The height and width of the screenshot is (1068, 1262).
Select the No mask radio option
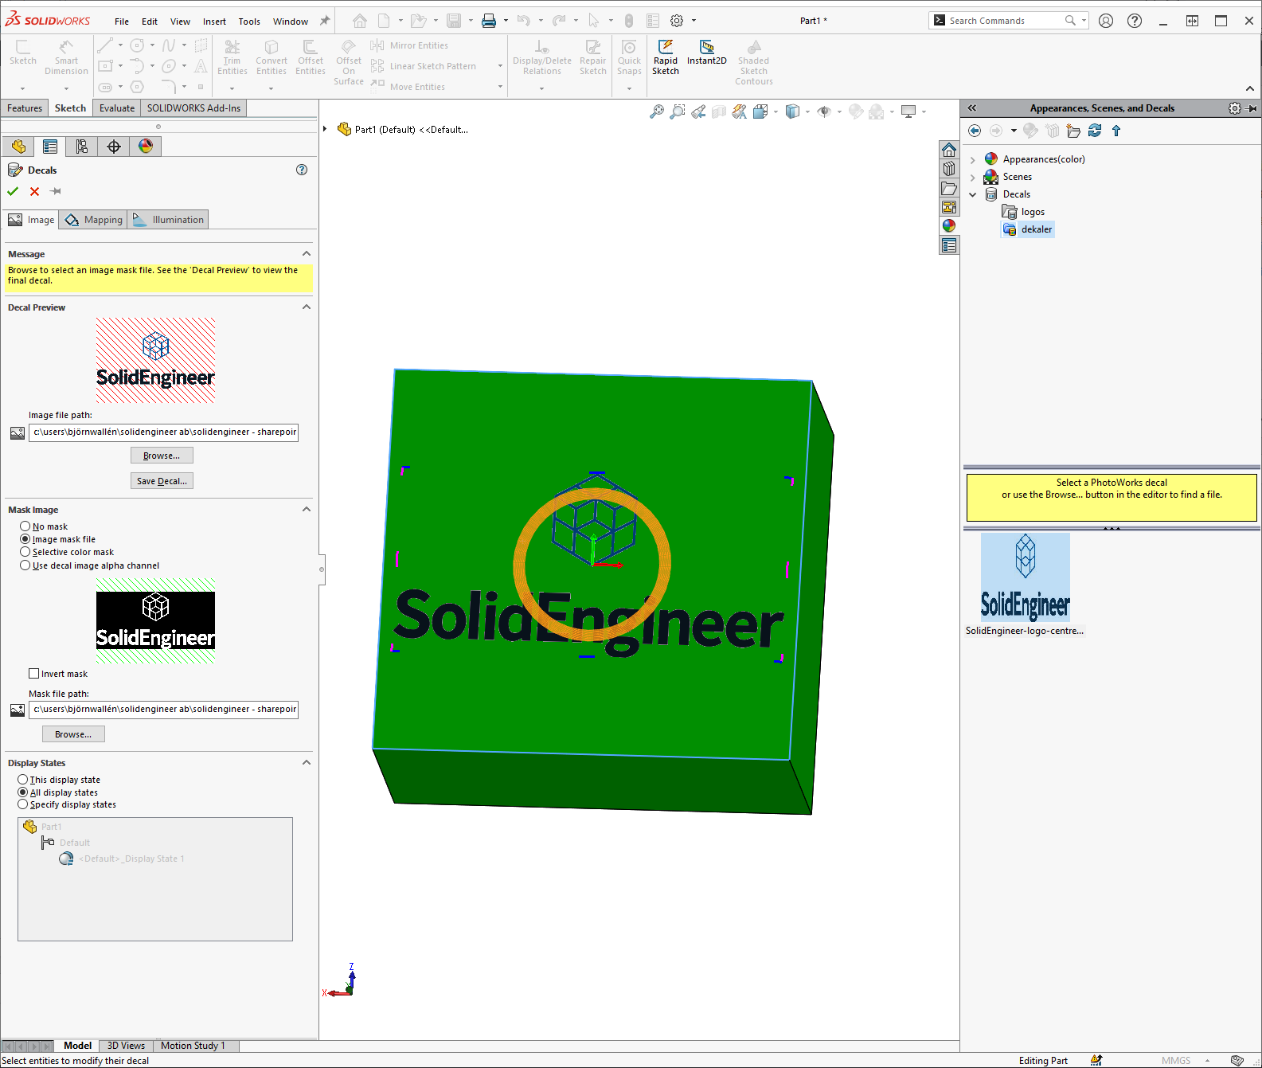(x=25, y=526)
